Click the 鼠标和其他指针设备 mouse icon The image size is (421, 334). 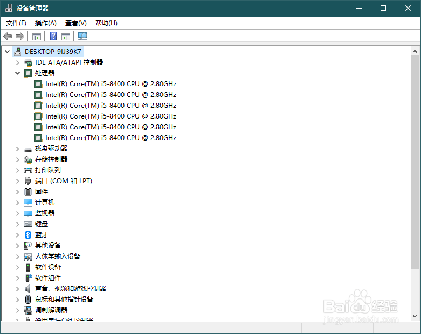point(28,300)
